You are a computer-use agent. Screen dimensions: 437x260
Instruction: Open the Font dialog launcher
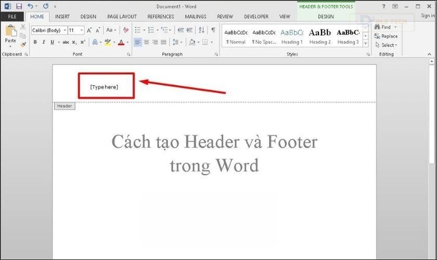click(x=129, y=55)
